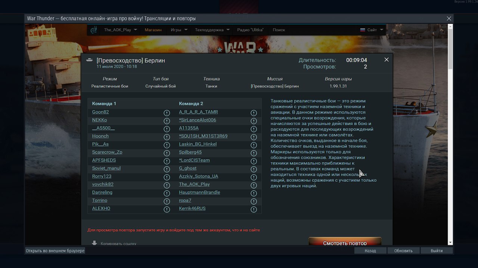478x268 pixels.
Task: Click the scrollbar down arrow
Action: click(450, 242)
